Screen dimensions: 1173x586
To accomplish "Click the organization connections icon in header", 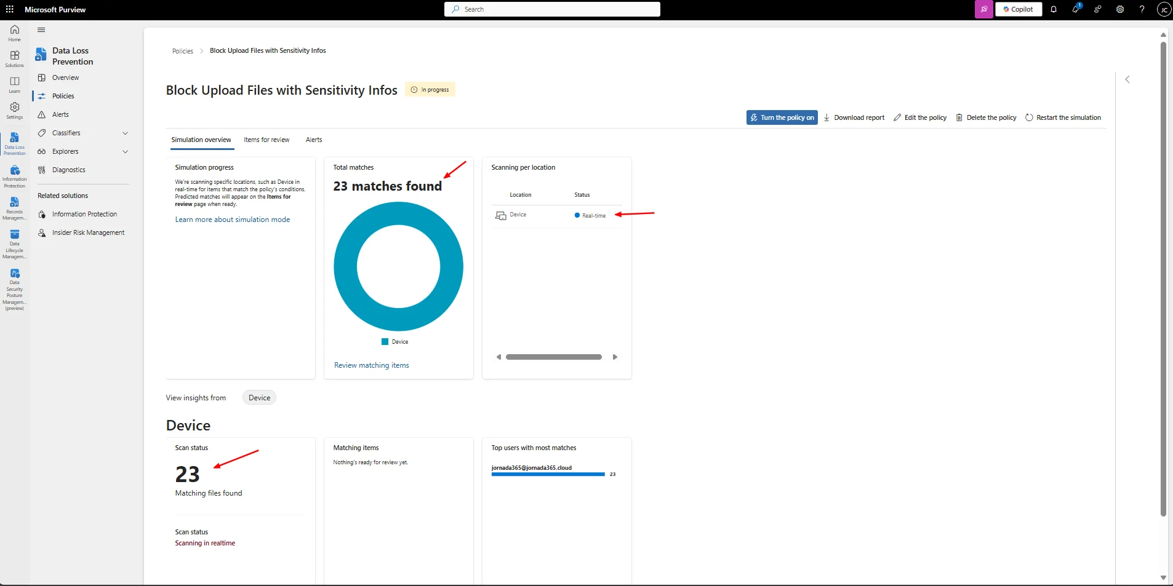I will (x=1098, y=9).
